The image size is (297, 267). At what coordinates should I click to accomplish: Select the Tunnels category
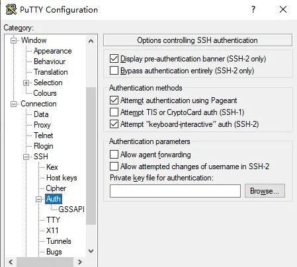click(59, 241)
